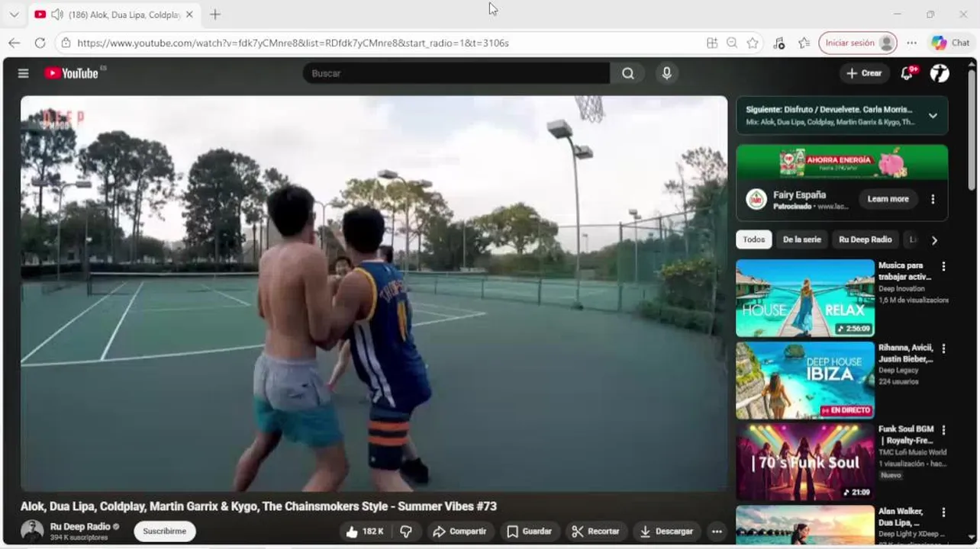The width and height of the screenshot is (980, 549).
Task: Click the search magnifier button
Action: [x=627, y=73]
